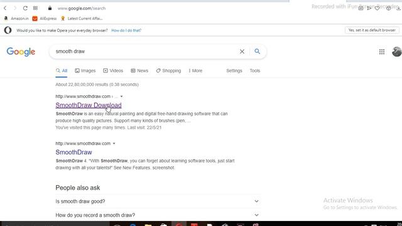Switch to the Shopping tab
The image size is (402, 226).
[168, 71]
